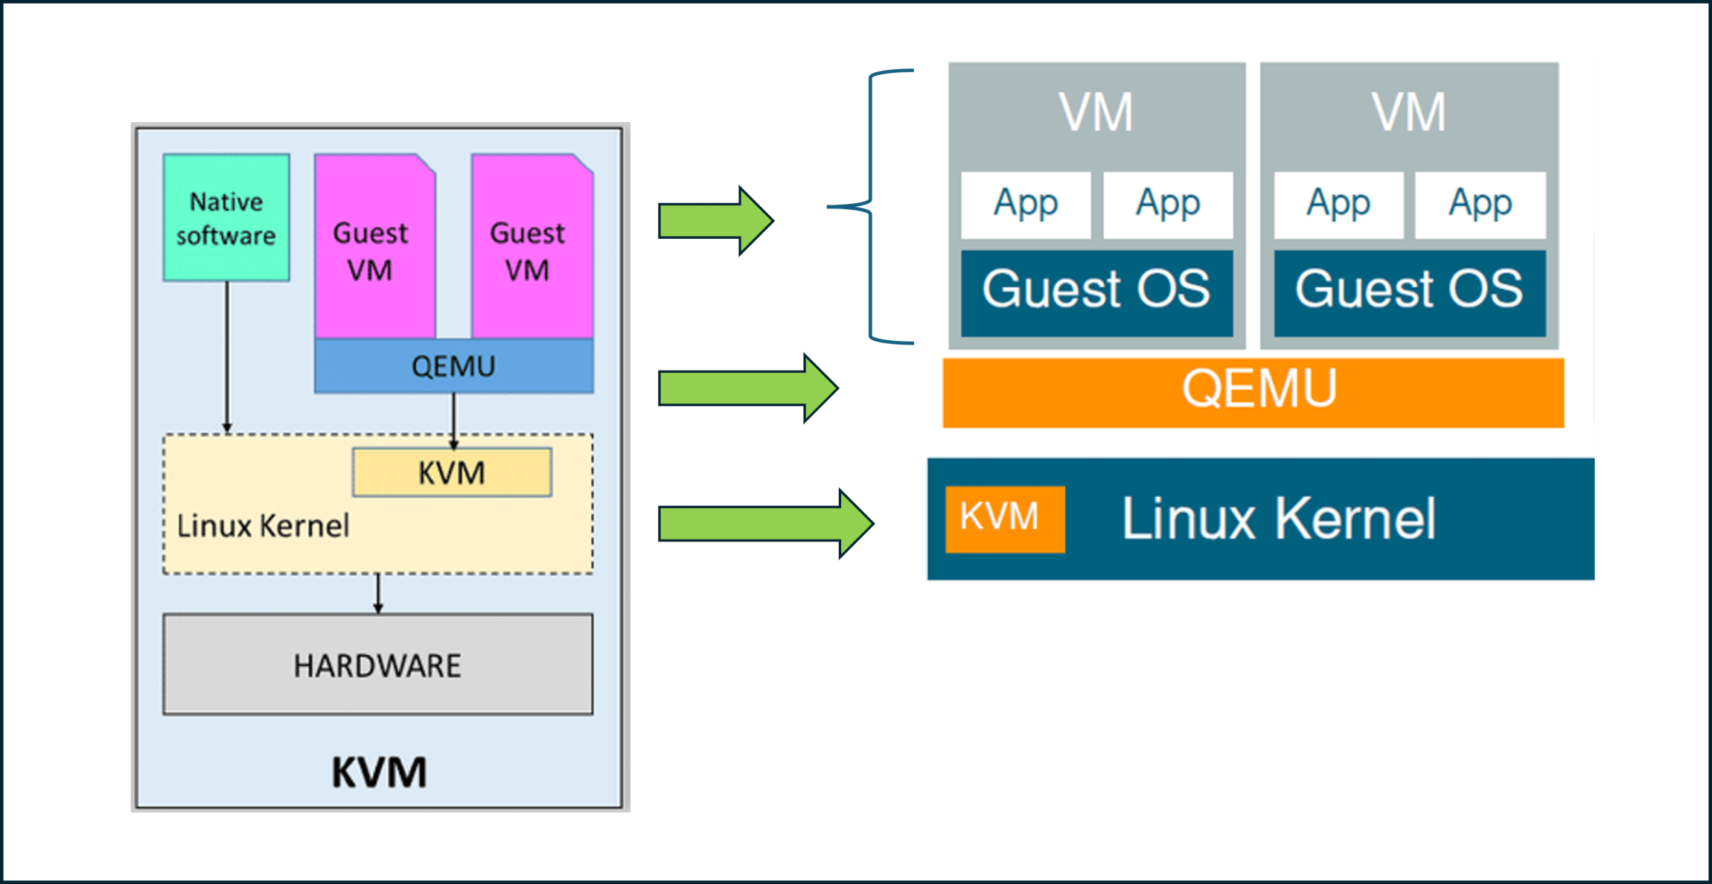Click the orange QEMU bar on the right
1712x884 pixels.
(1253, 393)
